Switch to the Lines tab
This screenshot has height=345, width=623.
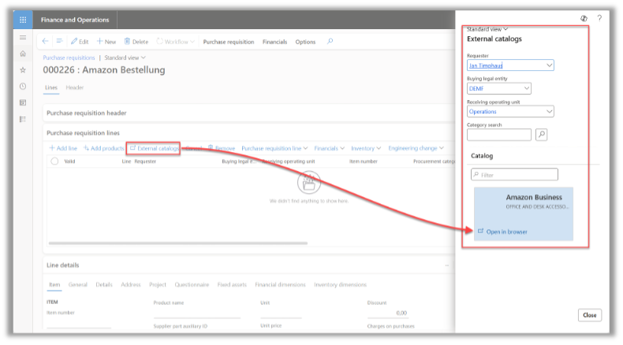(x=50, y=87)
